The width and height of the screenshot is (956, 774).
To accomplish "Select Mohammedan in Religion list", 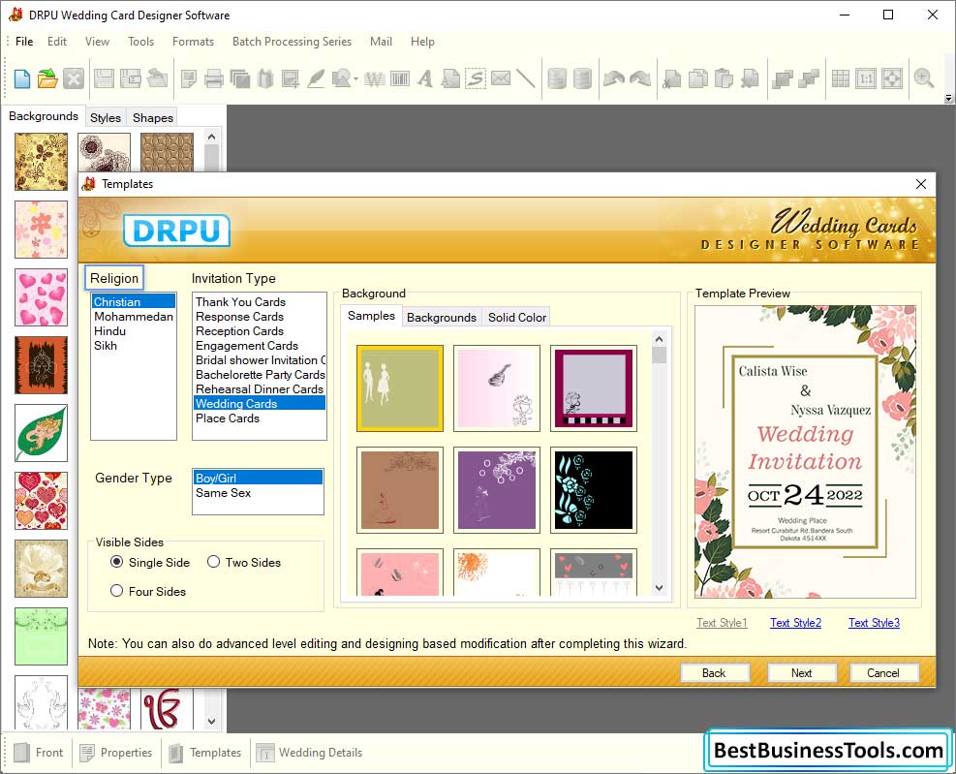I will pos(134,317).
